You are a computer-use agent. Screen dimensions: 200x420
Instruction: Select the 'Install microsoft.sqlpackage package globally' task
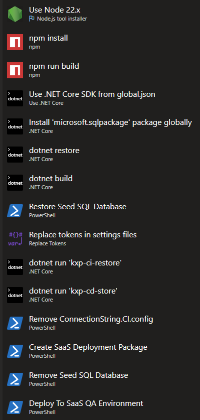100,126
